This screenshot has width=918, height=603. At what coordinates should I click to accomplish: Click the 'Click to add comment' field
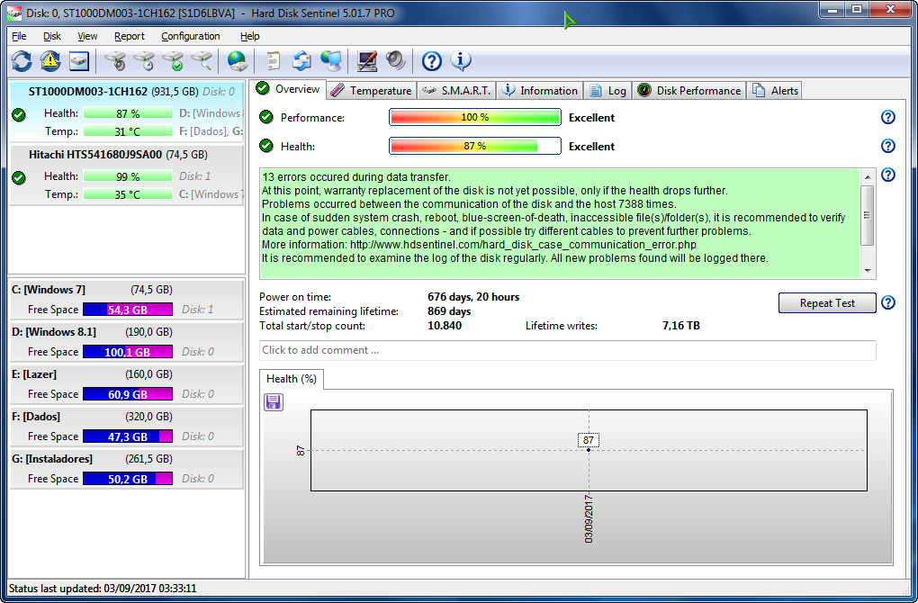click(567, 350)
